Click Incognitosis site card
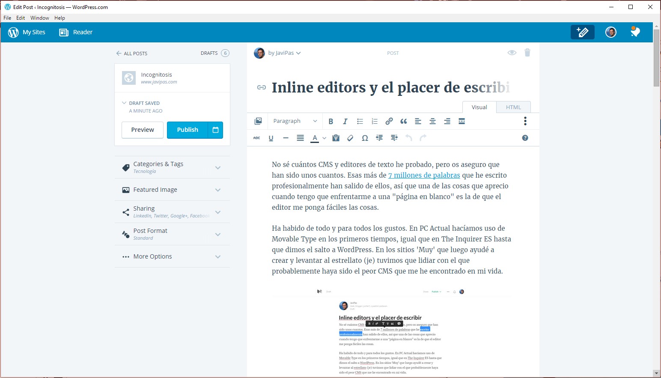The height and width of the screenshot is (378, 661). click(x=172, y=78)
